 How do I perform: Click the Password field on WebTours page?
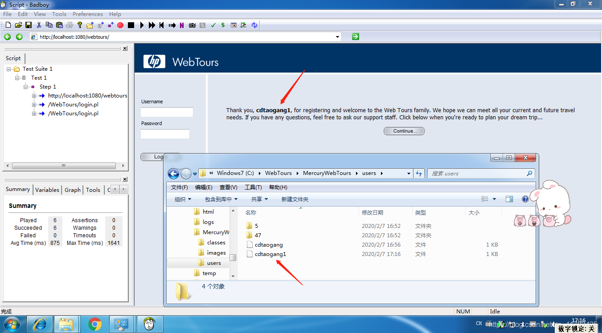(x=165, y=134)
